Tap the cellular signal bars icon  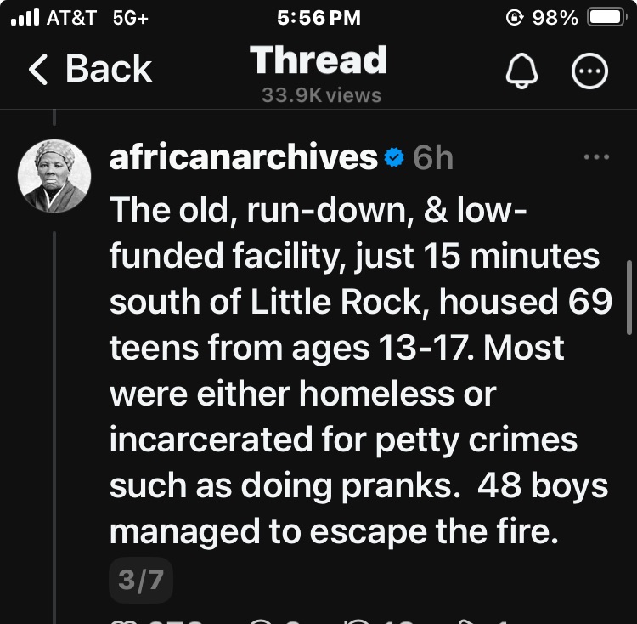click(25, 18)
